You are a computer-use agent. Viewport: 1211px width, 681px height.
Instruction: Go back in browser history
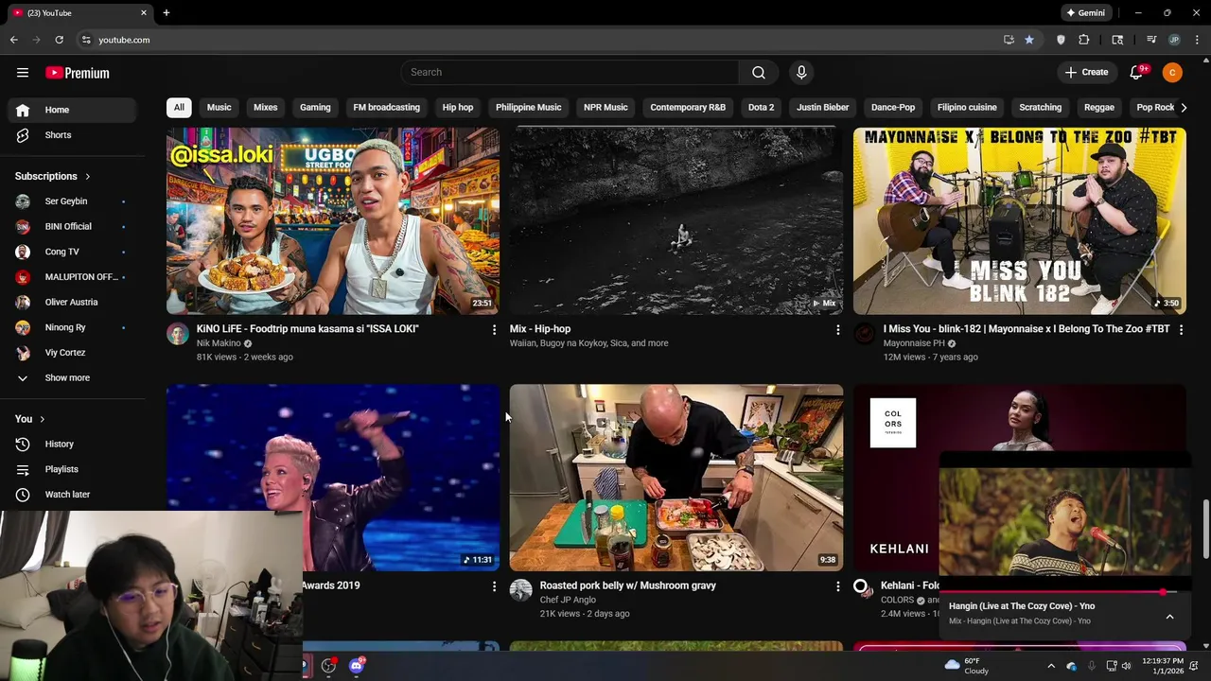[13, 40]
